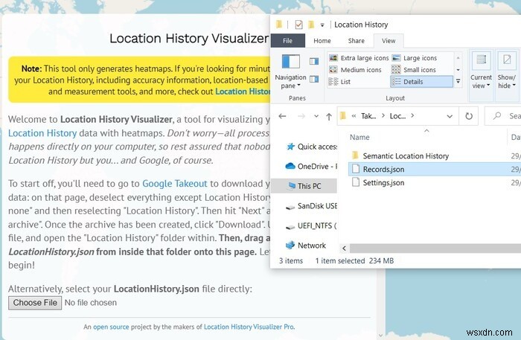Refresh the Explorer folder view
Image resolution: width=521 pixels, height=340 pixels.
469,116
